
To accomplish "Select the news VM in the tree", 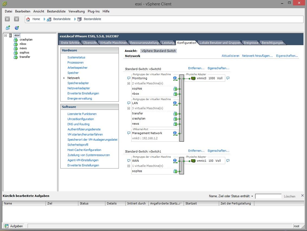I will (x=23, y=48).
